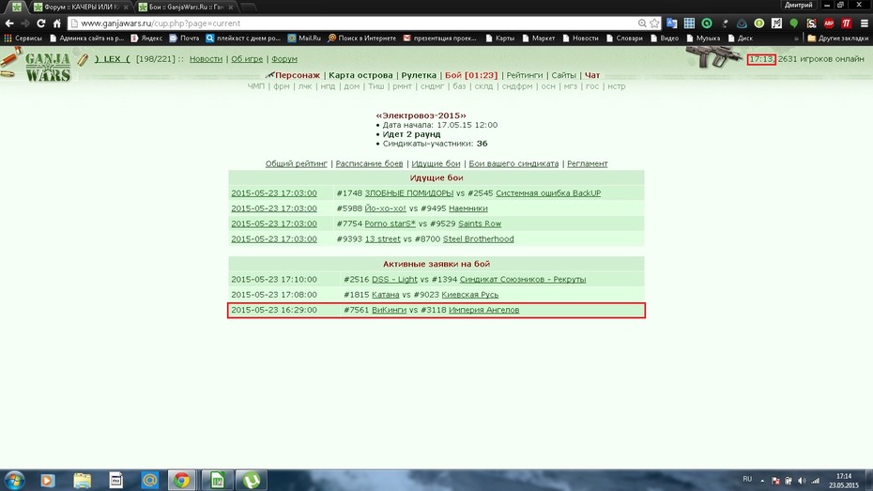Image resolution: width=873 pixels, height=491 pixels.
Task: Open Chrome main menu hamburger icon
Action: point(865,23)
